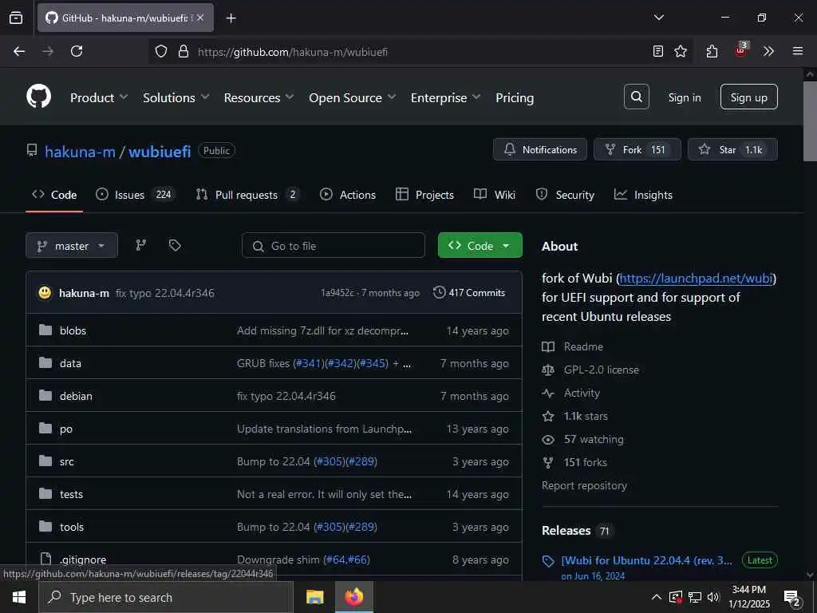Image resolution: width=817 pixels, height=613 pixels.
Task: Click the Pricing link
Action: click(515, 97)
